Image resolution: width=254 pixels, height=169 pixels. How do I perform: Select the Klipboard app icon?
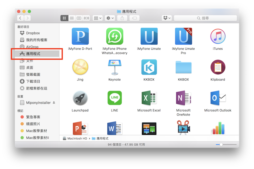pos(218,67)
